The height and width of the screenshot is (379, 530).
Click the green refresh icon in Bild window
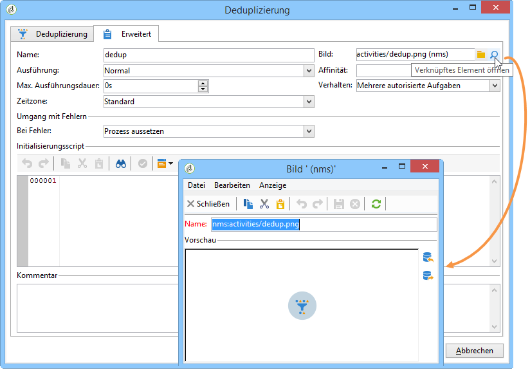376,204
